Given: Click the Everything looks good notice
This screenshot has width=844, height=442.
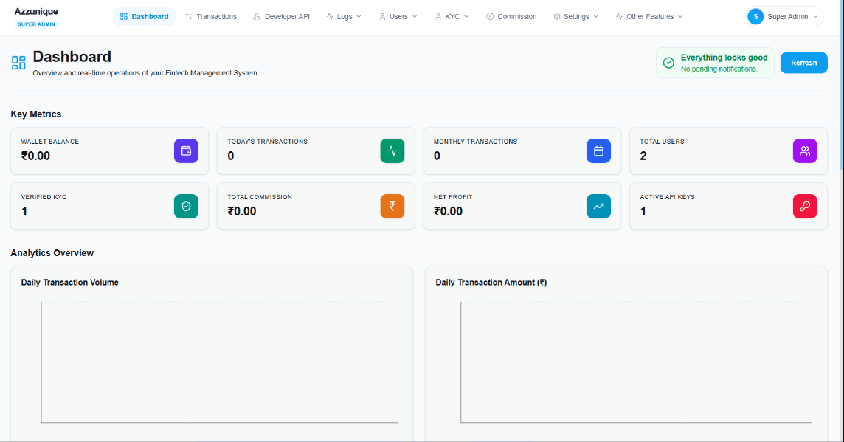Looking at the screenshot, I should (x=715, y=63).
